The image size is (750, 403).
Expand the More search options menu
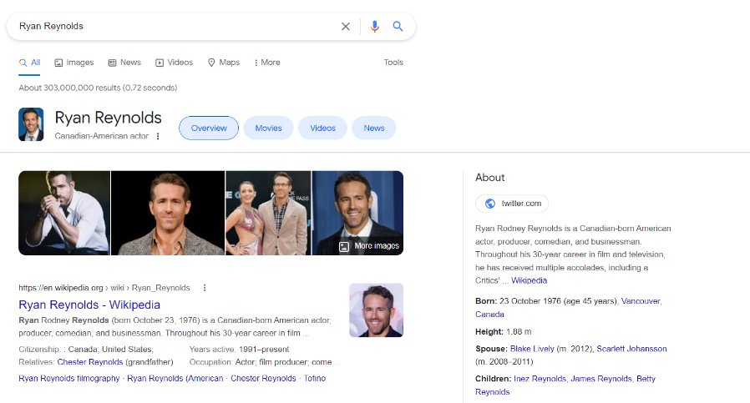click(x=267, y=63)
